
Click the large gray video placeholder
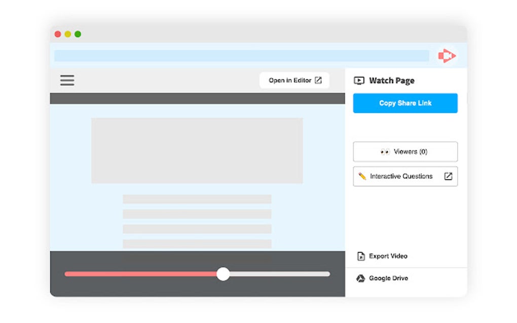[x=197, y=150]
